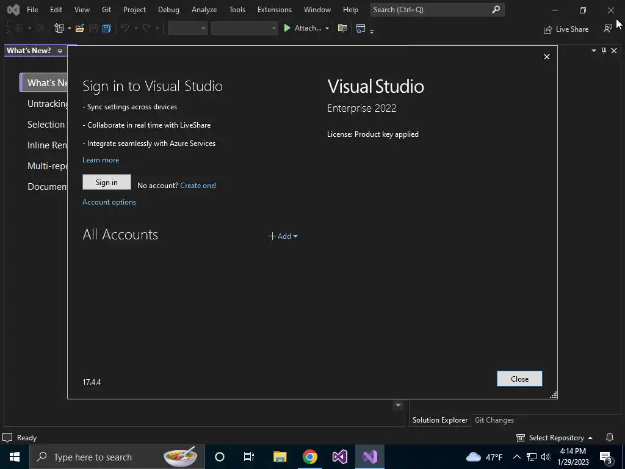
Task: Open the File menu
Action: tap(32, 10)
